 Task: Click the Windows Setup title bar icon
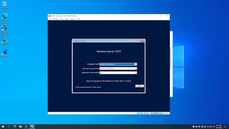[74, 41]
